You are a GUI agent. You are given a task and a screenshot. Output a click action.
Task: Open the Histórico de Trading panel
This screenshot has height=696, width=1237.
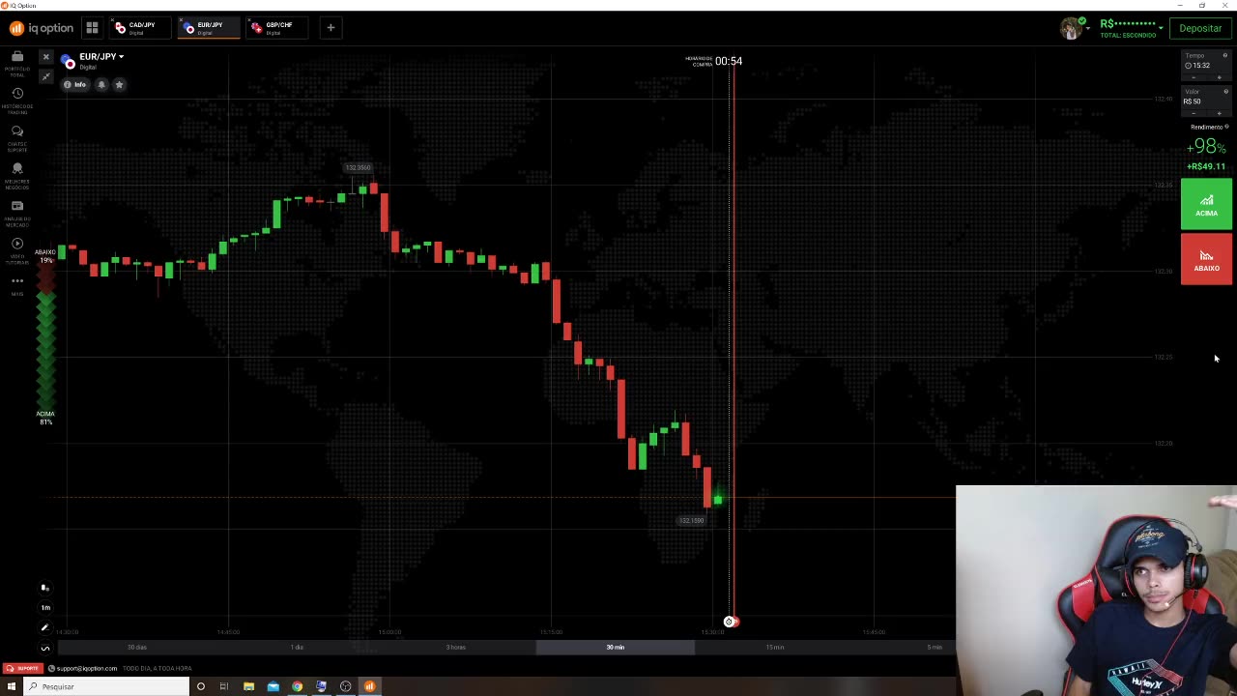coord(17,100)
